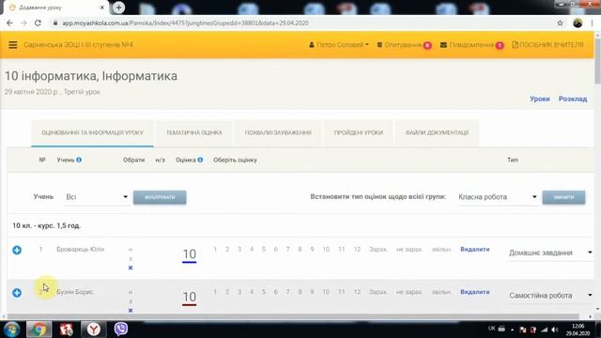Click student name Броварець Юлія
This screenshot has height=338, width=601.
point(81,249)
